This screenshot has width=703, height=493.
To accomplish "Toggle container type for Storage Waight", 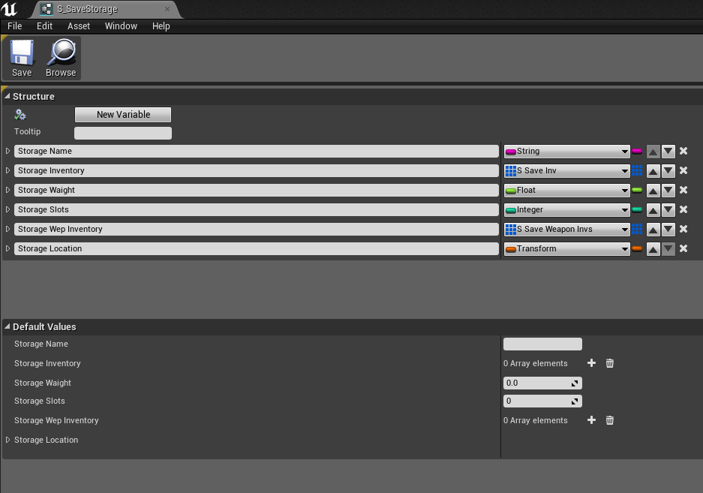I will click(x=637, y=190).
